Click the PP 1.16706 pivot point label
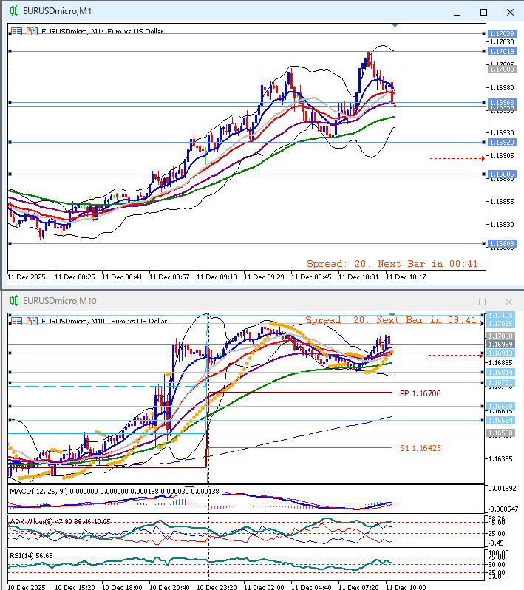This screenshot has height=590, width=524. [420, 393]
